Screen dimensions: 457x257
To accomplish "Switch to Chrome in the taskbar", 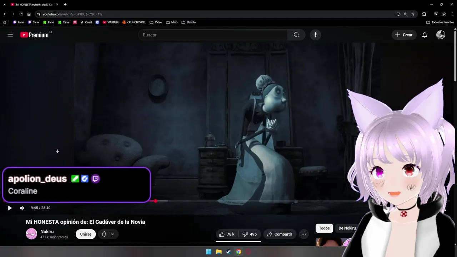I will tap(238, 252).
